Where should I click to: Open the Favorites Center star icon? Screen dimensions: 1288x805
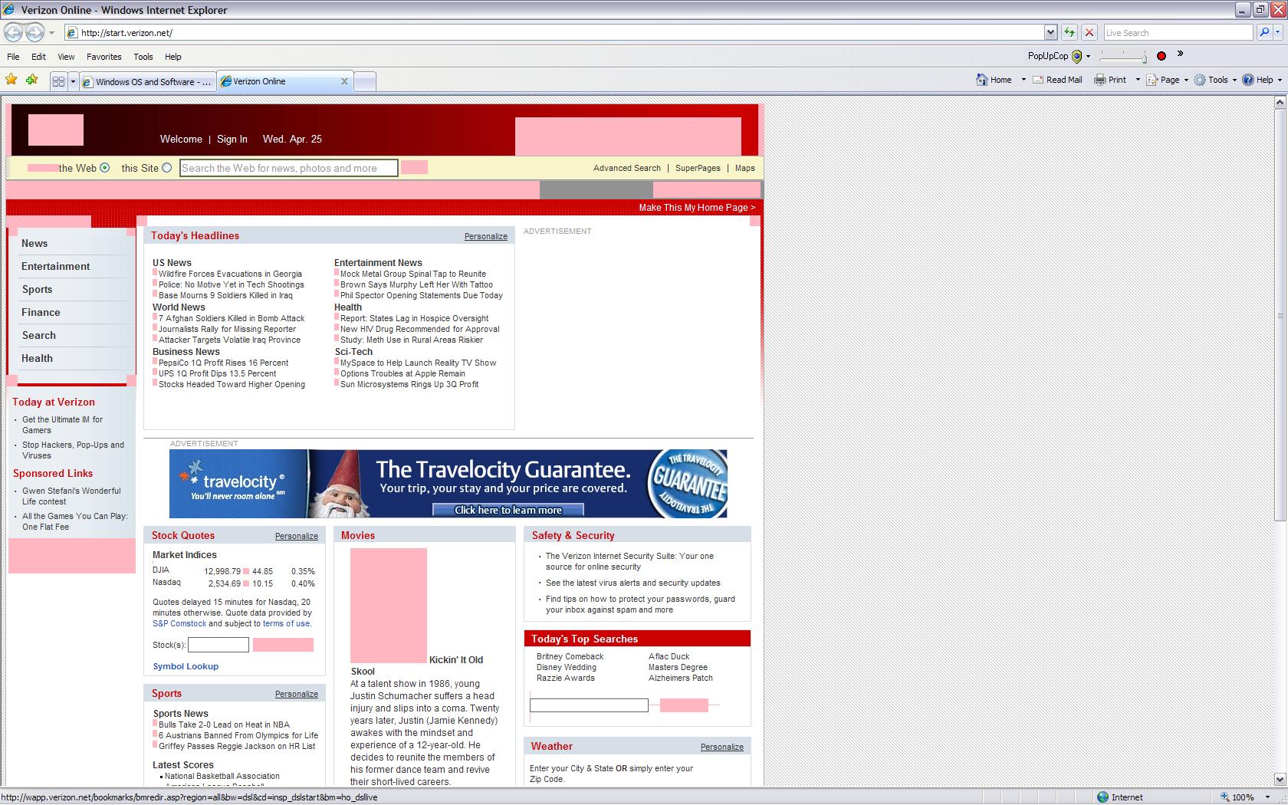click(11, 80)
